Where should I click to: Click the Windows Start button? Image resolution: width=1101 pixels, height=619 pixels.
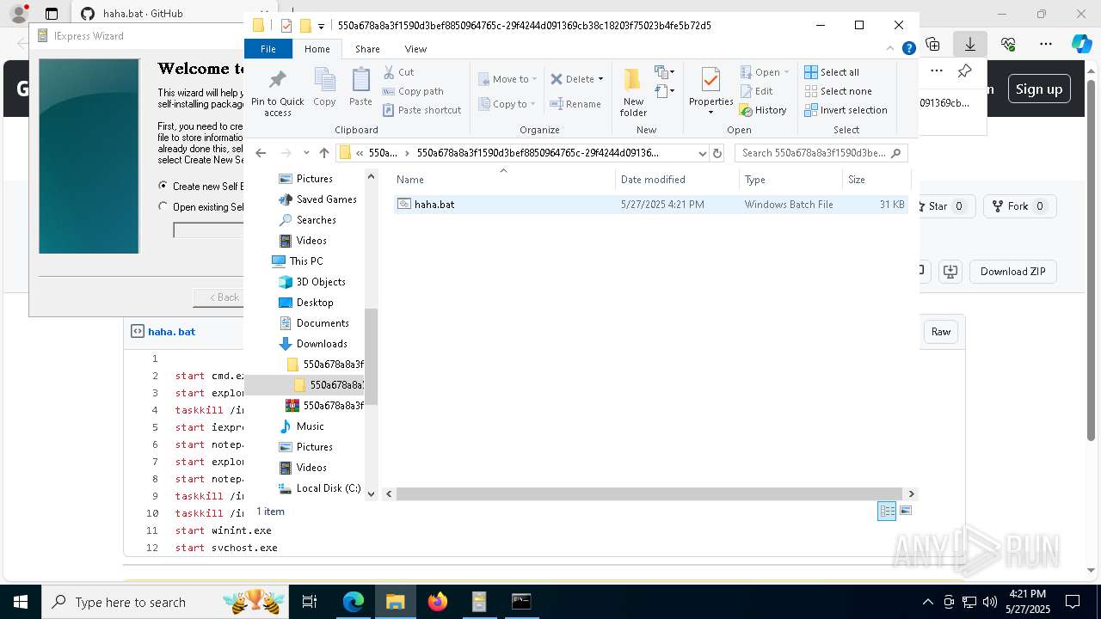[21, 602]
